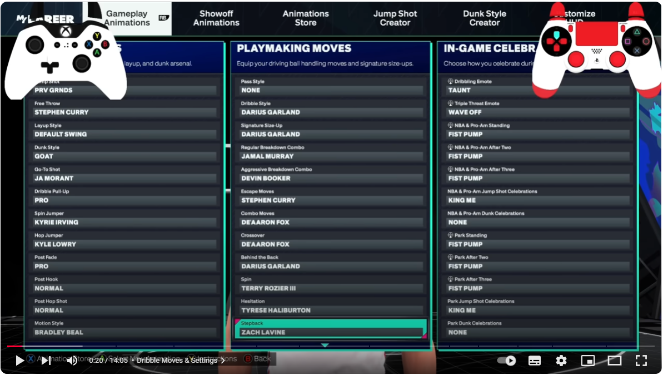The width and height of the screenshot is (663, 375).
Task: Open Aggressive Breakdown Combo Devin Booker
Action: 331,174
